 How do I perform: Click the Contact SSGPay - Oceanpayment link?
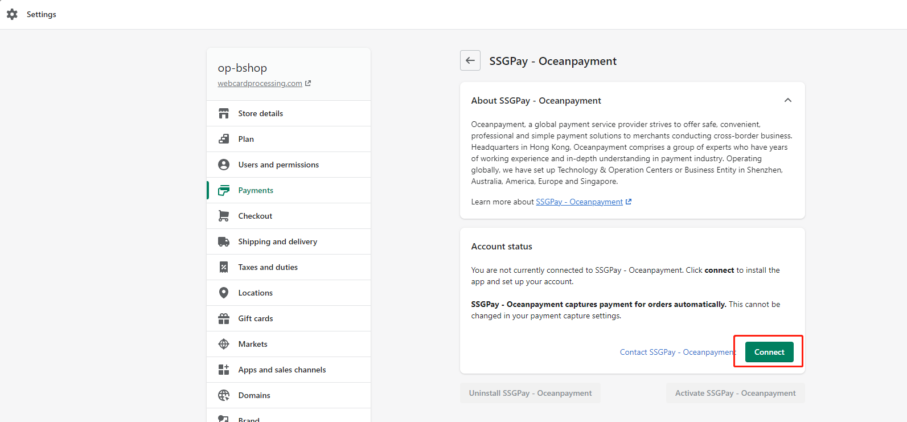pos(676,352)
